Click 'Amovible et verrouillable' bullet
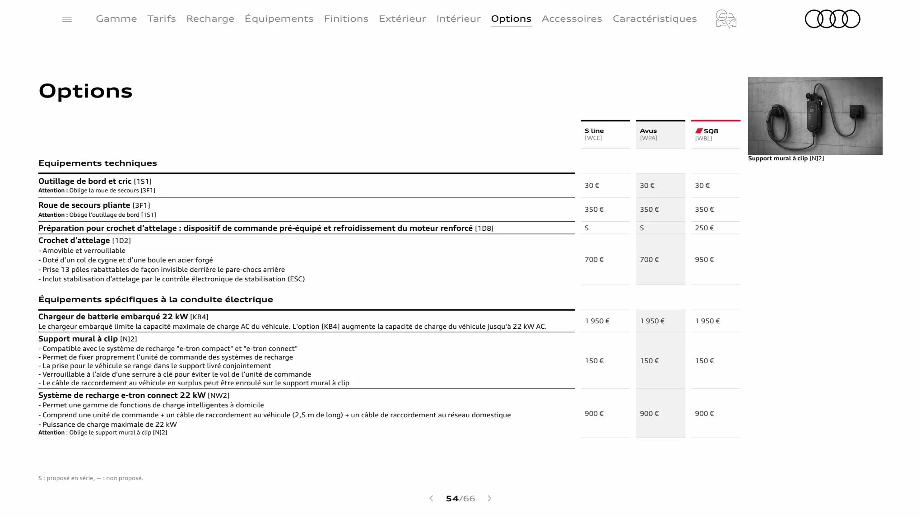Viewport: 921px width, 518px height. [x=82, y=251]
